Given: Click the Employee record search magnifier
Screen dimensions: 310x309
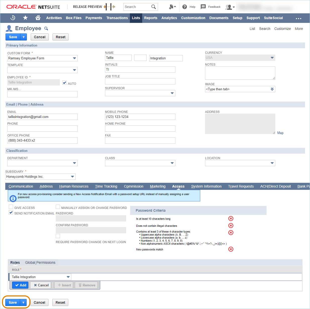Looking at the screenshot, I should click(x=46, y=28).
